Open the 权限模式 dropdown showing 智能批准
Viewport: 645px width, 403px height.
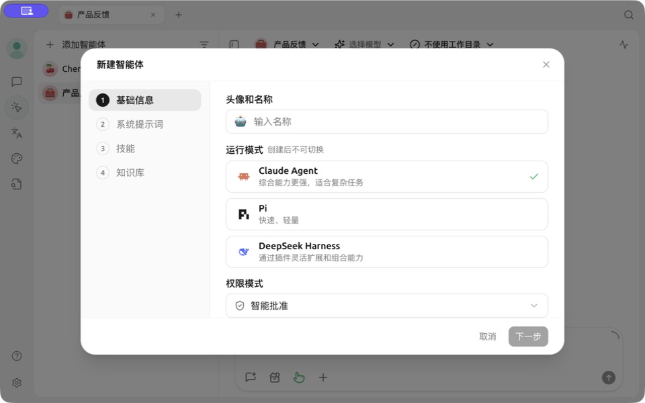pyautogui.click(x=387, y=306)
